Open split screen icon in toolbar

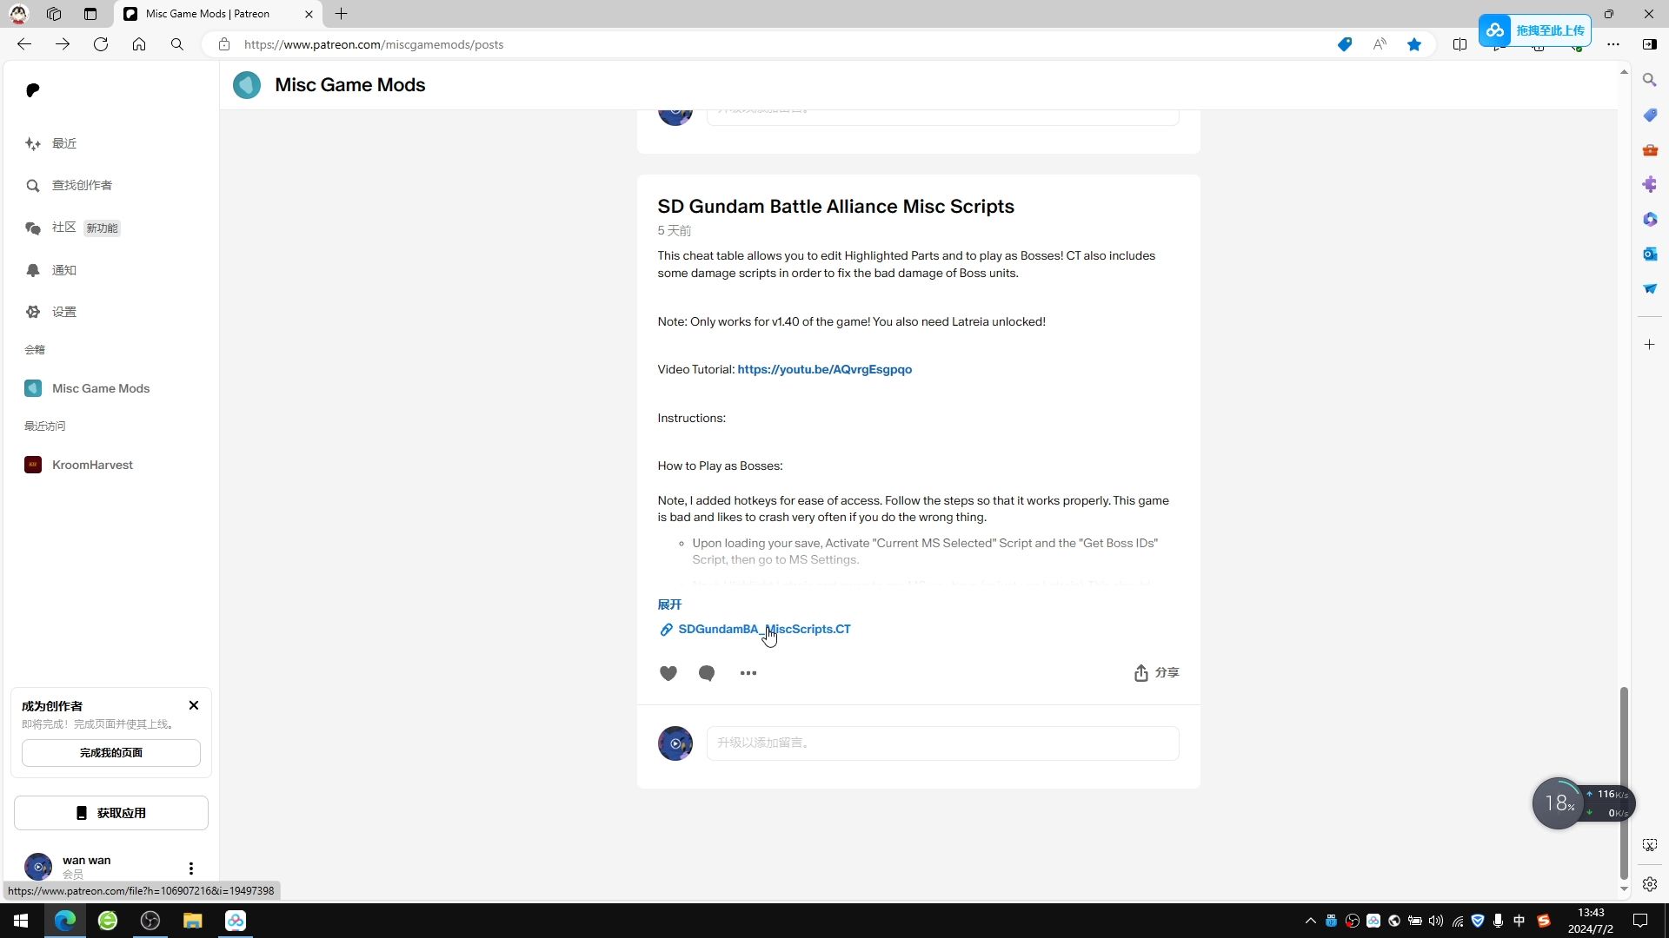(1460, 45)
